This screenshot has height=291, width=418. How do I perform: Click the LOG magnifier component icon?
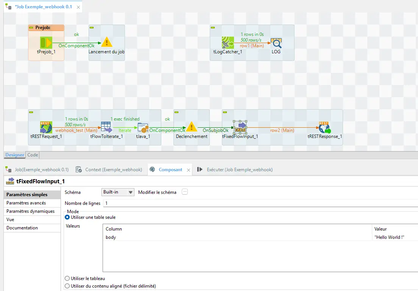[x=276, y=42]
